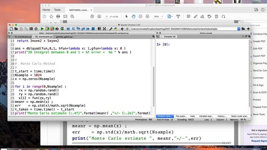Screen dimensions: 267x150
Task: Open console browse tabs button
Action: point(157,37)
